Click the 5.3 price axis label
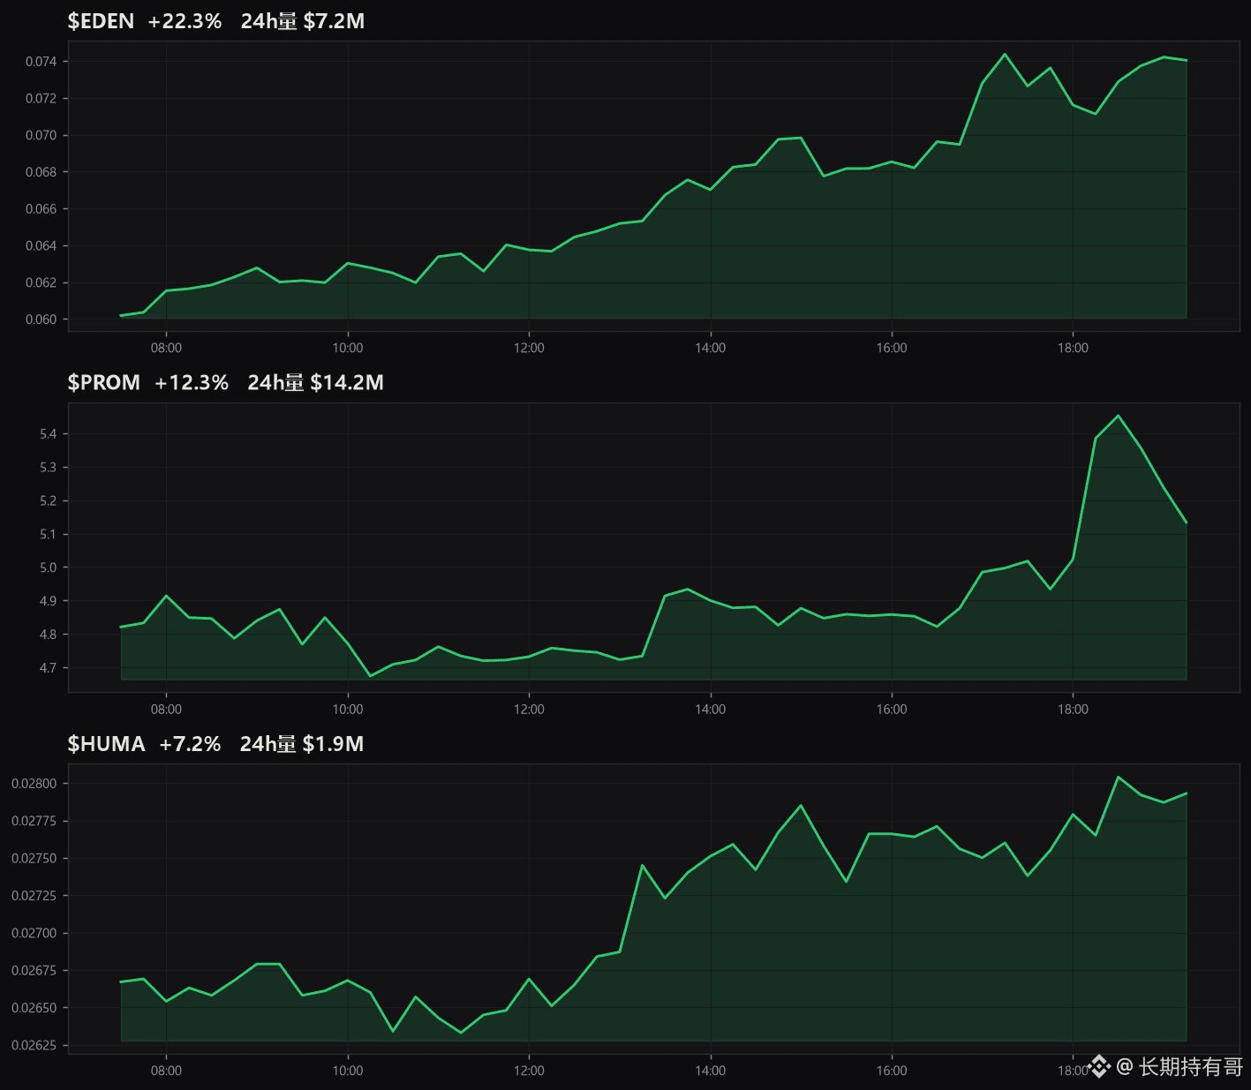The width and height of the screenshot is (1251, 1090). [x=48, y=467]
